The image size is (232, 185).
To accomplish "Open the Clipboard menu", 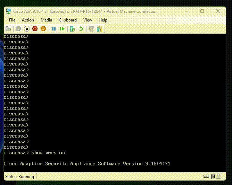I will tap(68, 20).
